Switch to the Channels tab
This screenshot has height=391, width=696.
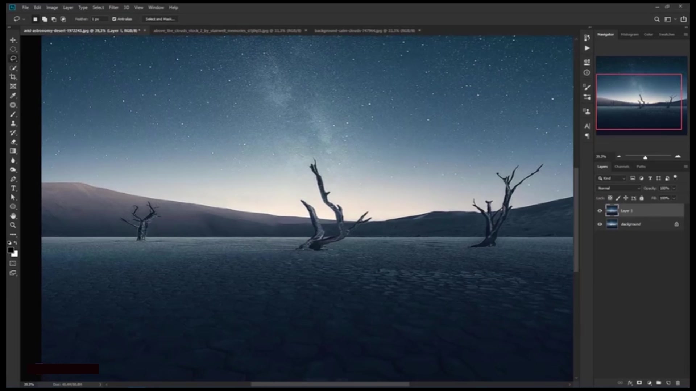click(x=622, y=167)
